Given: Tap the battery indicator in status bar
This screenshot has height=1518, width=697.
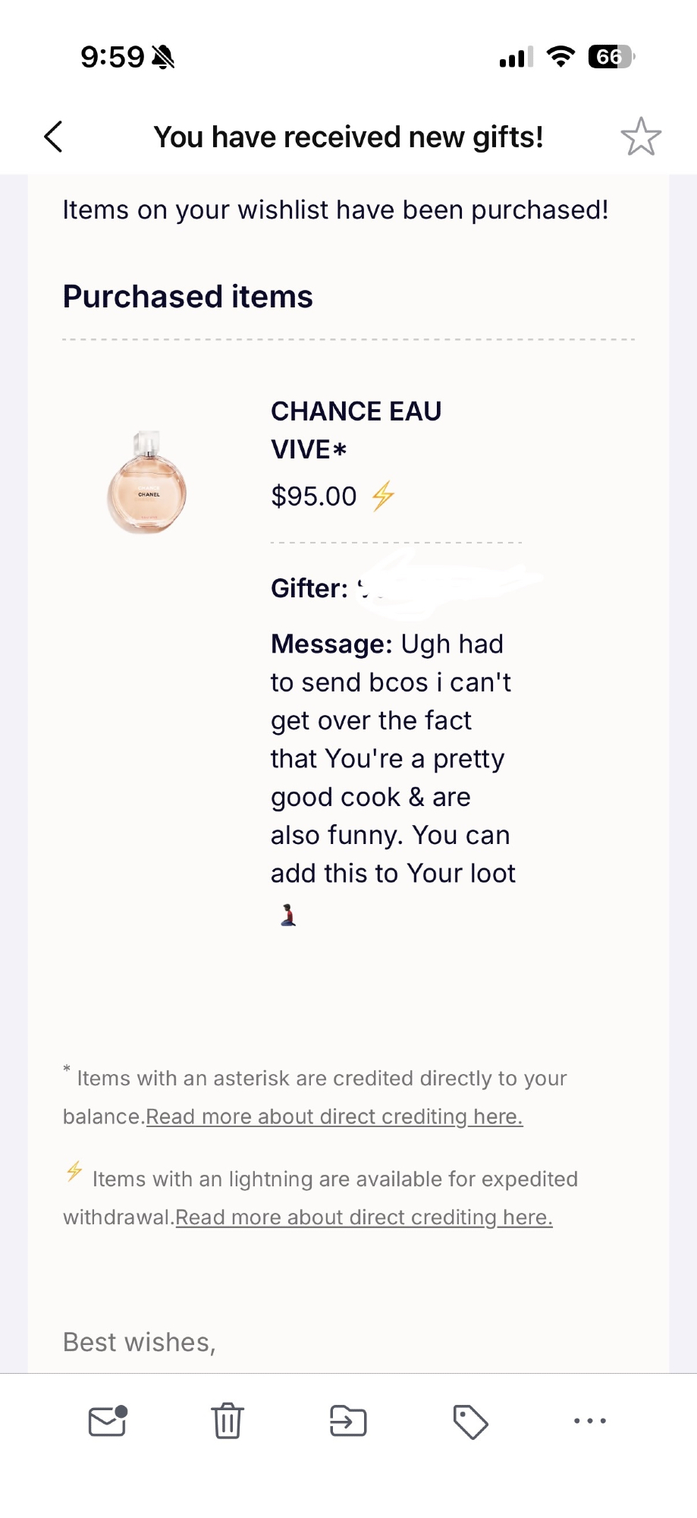Looking at the screenshot, I should click(x=611, y=57).
